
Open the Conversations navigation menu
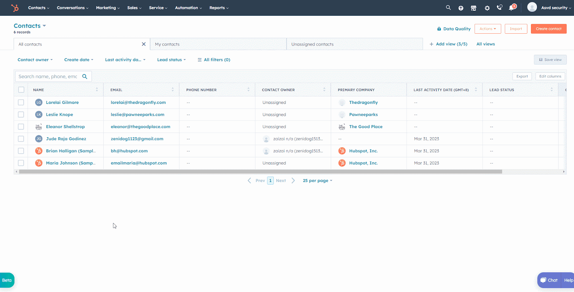point(72,8)
